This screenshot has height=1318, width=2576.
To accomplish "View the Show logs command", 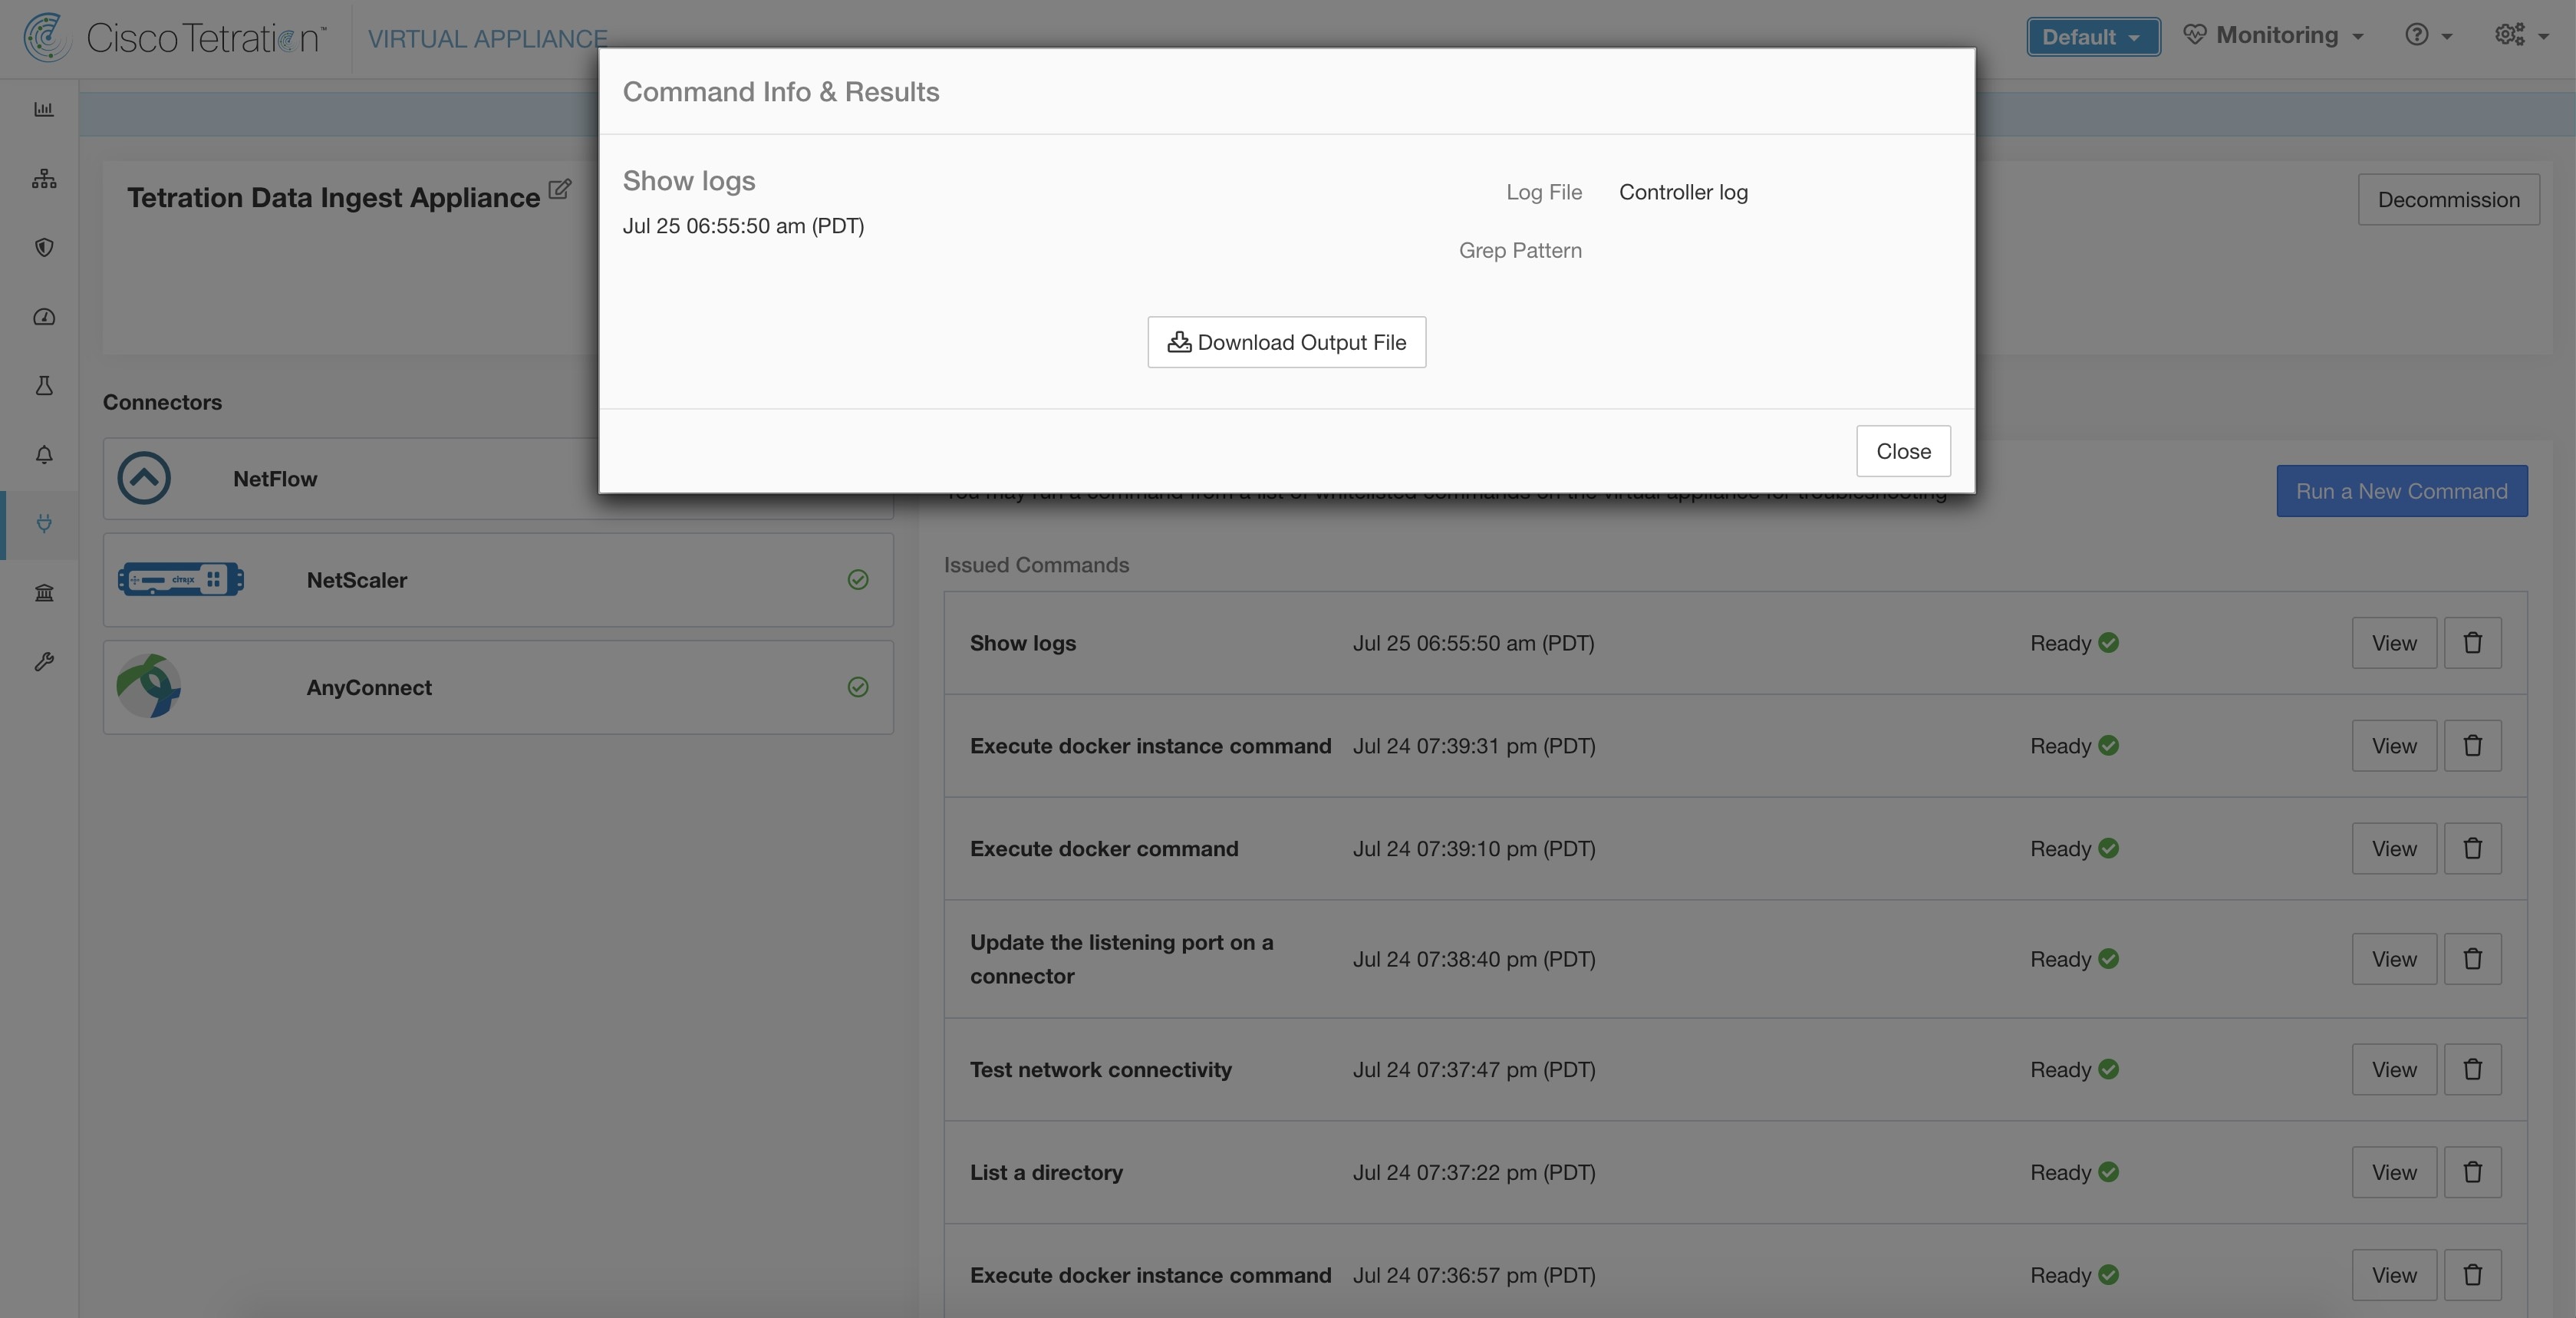I will [x=2394, y=642].
